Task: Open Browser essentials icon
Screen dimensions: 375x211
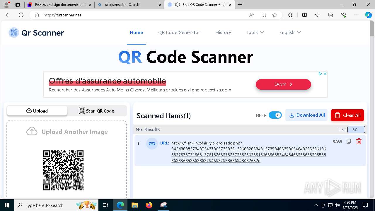Action: point(343,15)
